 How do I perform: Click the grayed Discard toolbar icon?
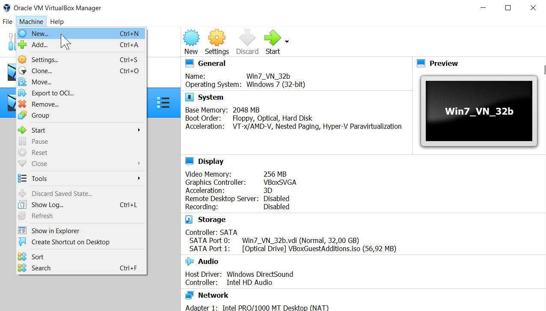pos(247,42)
